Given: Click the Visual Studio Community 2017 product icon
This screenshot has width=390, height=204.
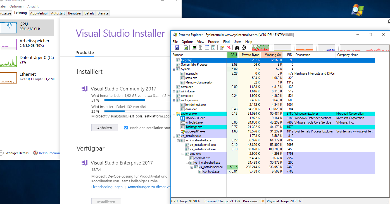Looking at the screenshot, I should [x=84, y=89].
